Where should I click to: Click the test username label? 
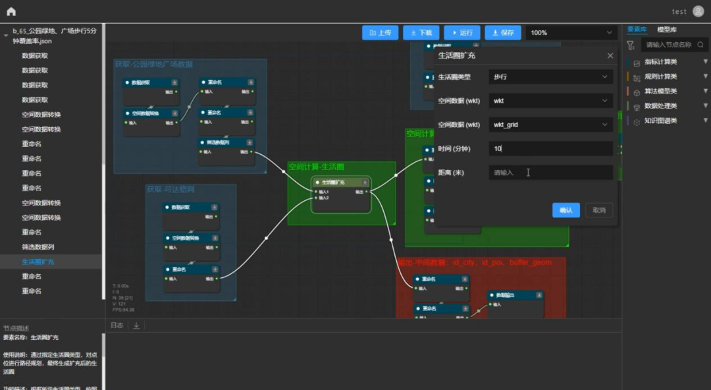679,12
